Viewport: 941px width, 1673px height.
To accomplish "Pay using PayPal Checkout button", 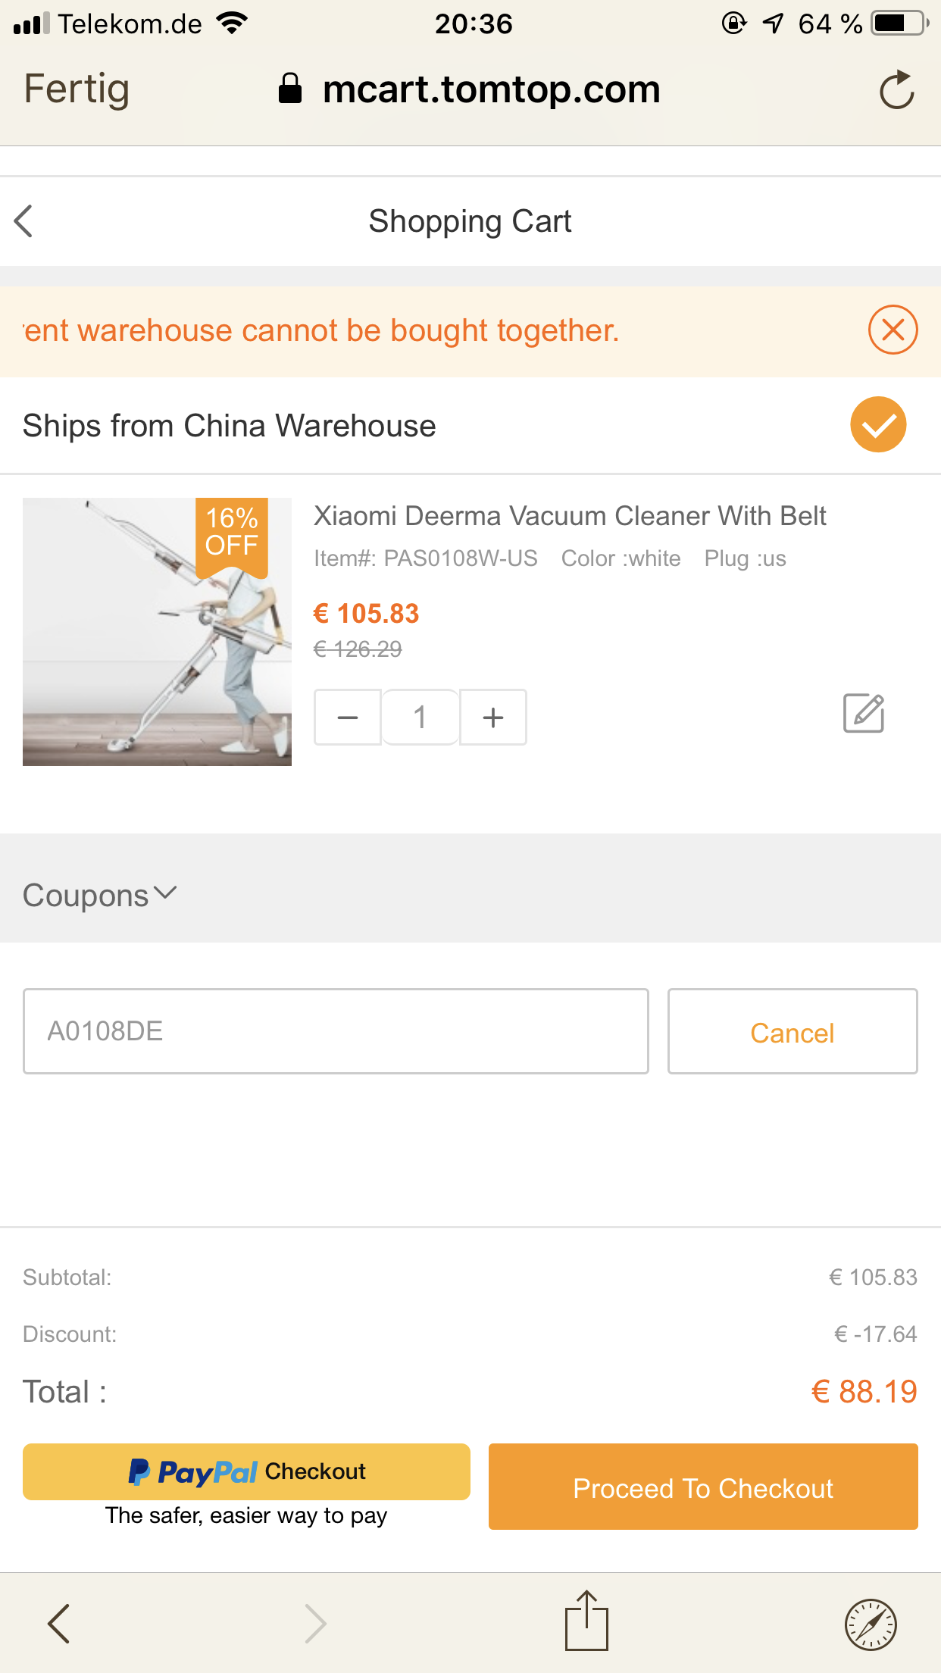I will 246,1472.
